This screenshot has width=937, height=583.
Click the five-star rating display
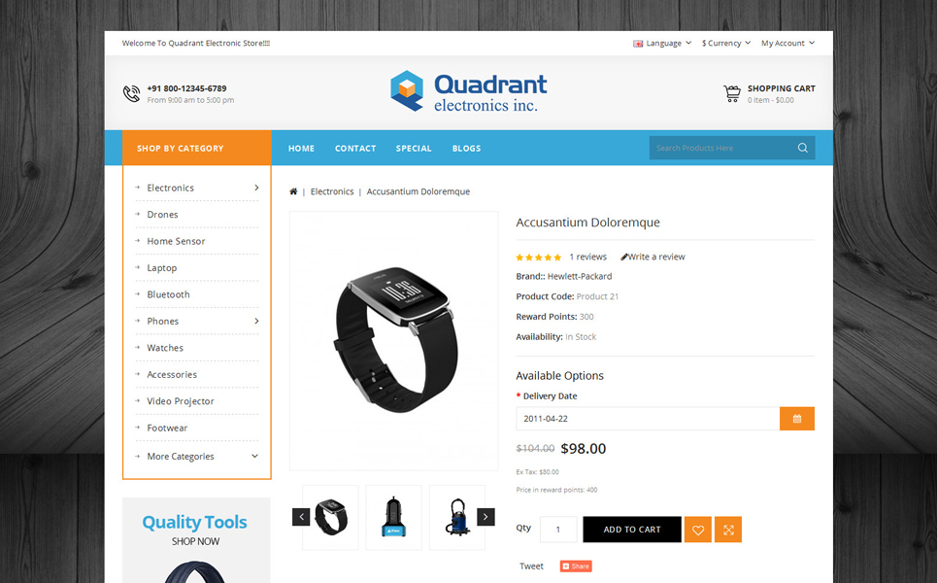(x=539, y=257)
